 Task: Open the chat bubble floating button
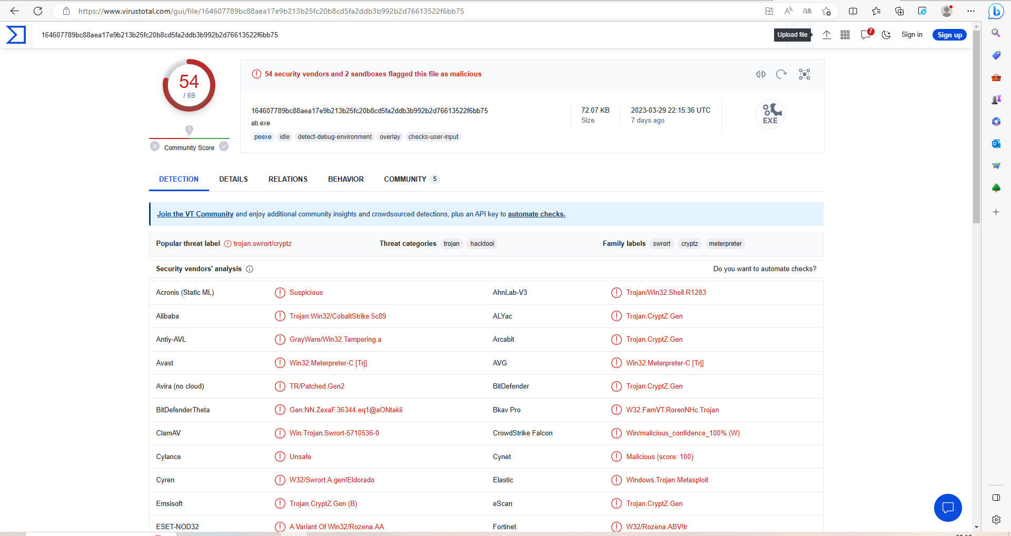948,508
